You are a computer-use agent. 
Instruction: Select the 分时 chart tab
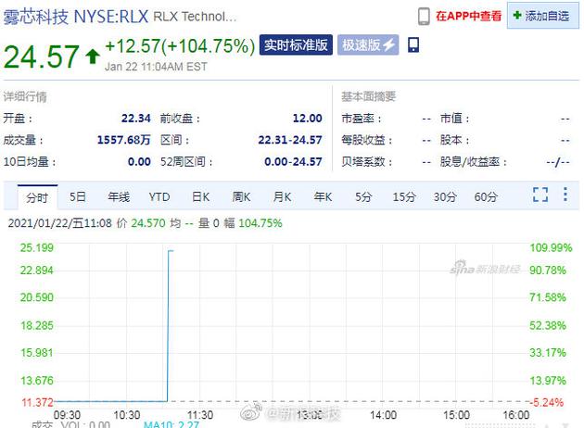click(37, 197)
